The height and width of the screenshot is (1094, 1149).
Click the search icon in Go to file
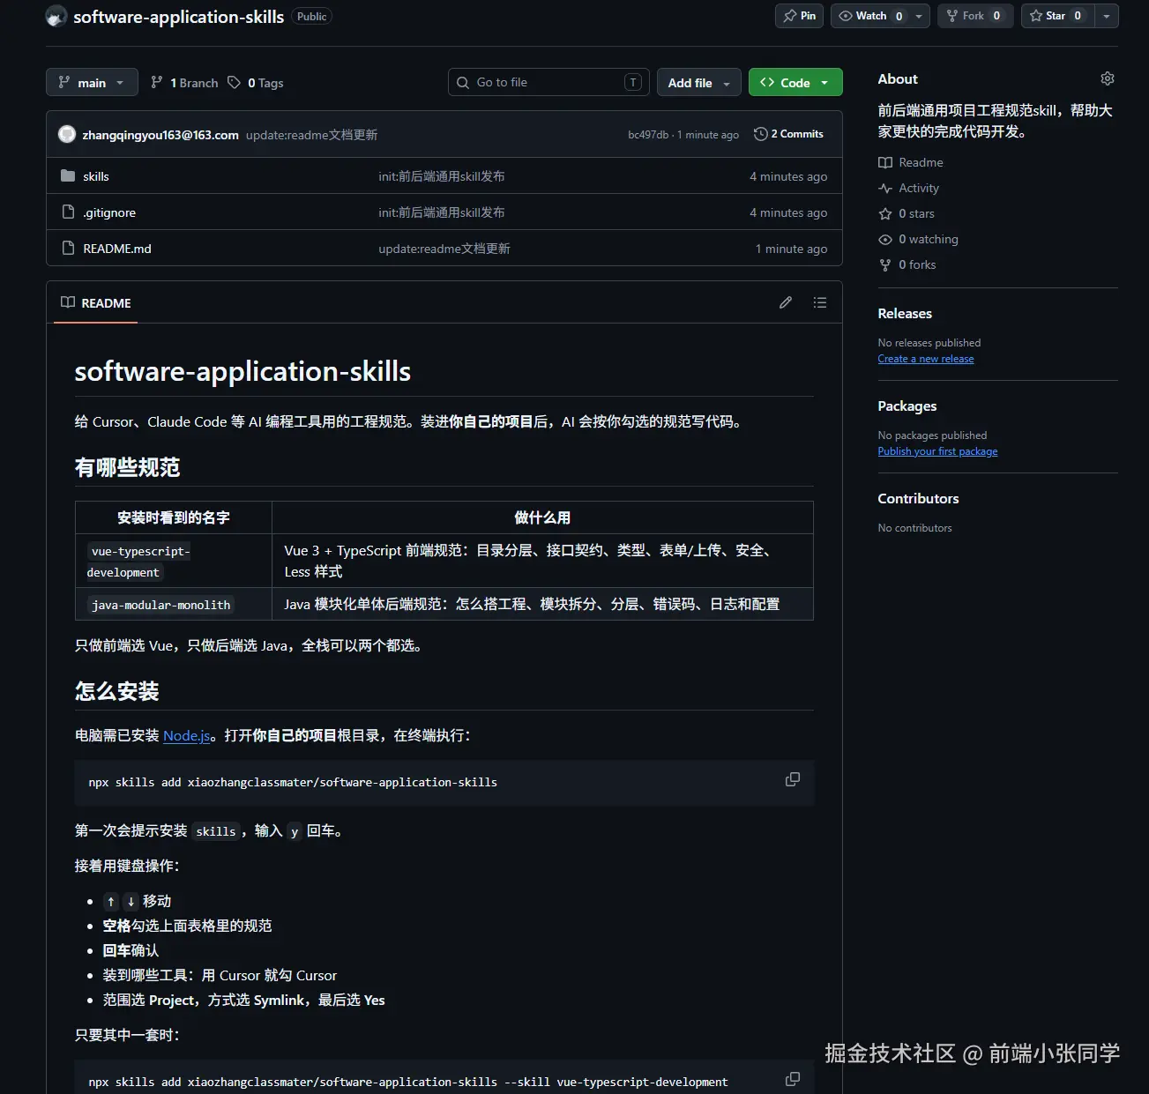pos(463,82)
